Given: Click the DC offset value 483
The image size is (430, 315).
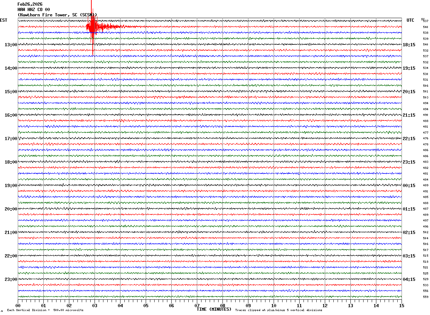Looking at the screenshot, I should coord(426,162).
